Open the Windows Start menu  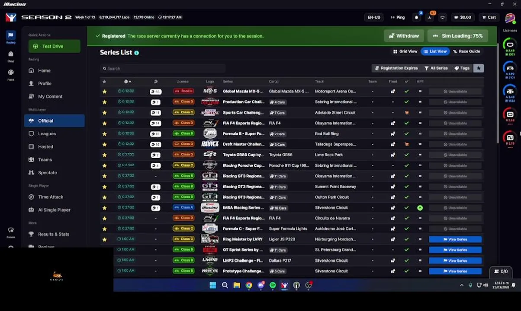pyautogui.click(x=212, y=285)
